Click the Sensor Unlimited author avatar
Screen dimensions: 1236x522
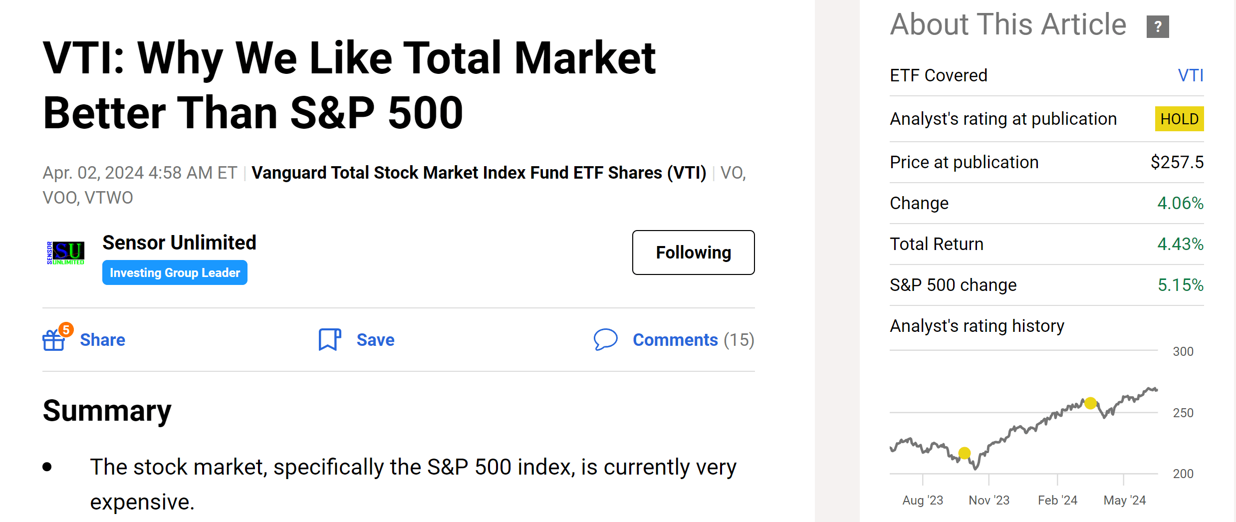(66, 253)
